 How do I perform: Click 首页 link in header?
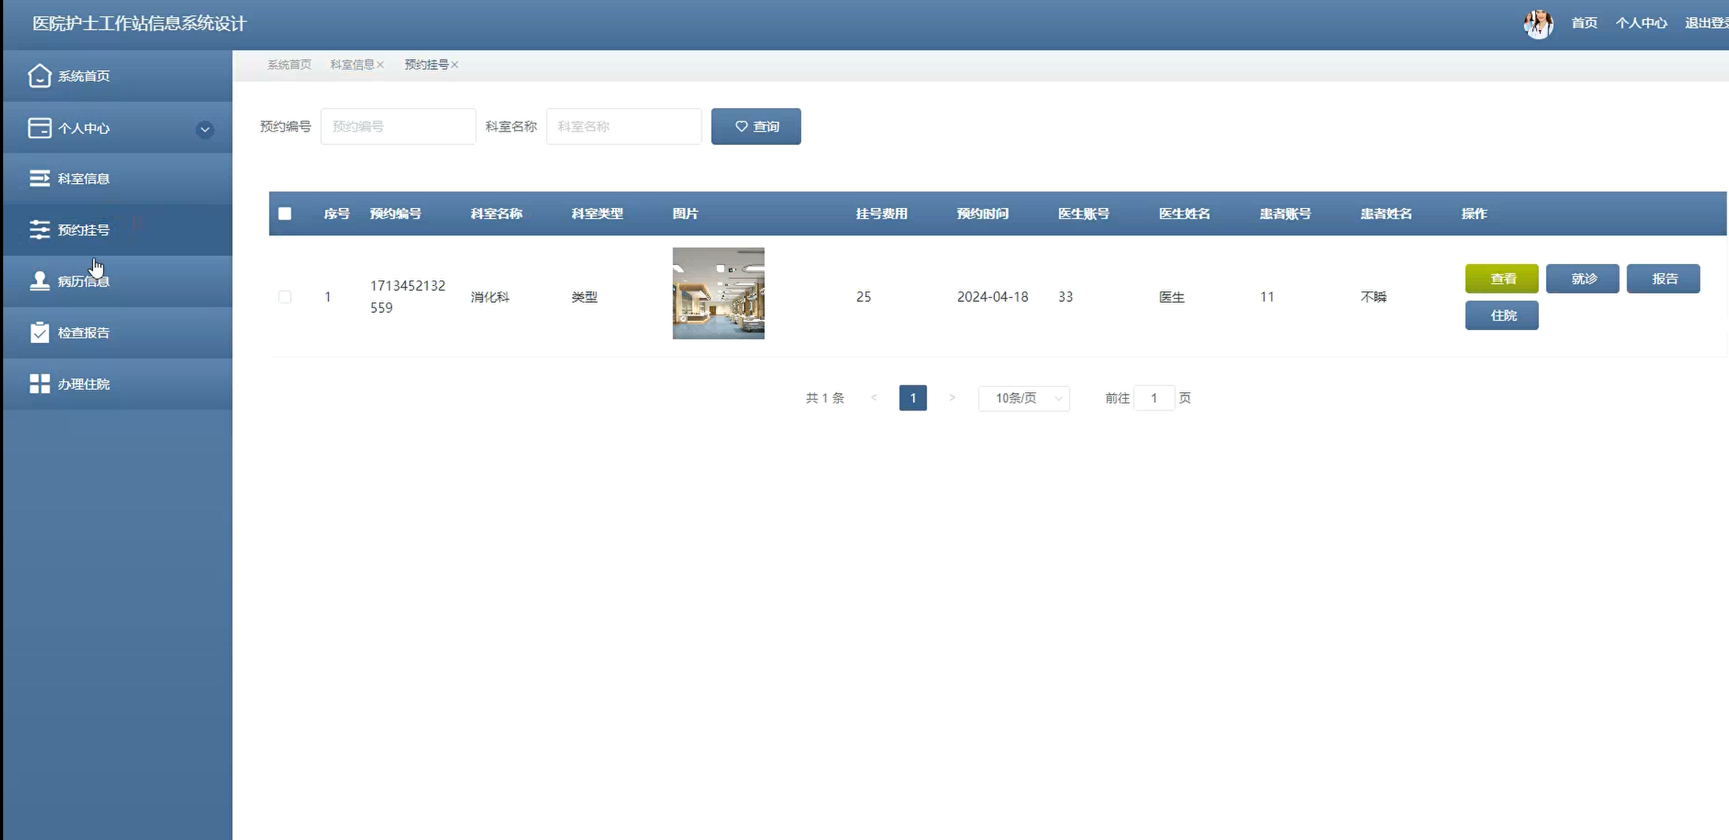pos(1584,23)
